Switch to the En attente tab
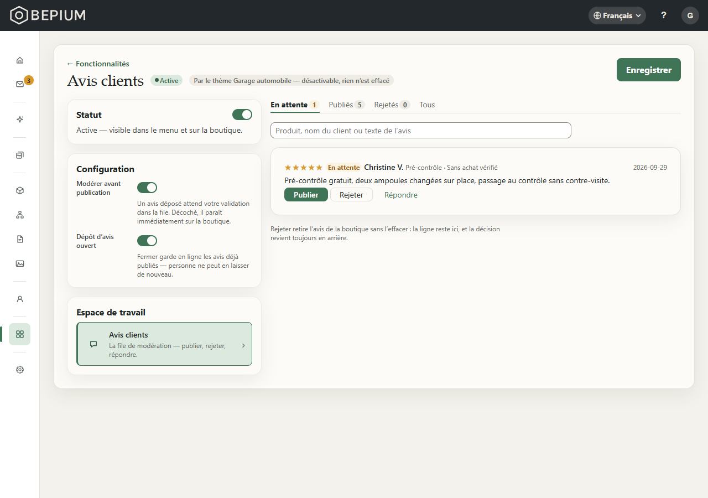The height and width of the screenshot is (498, 708). click(295, 105)
